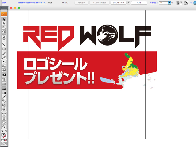Select the Free Transform tool

[4, 75]
